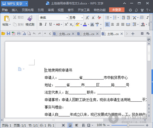Expand the Paste options arrow
The width and height of the screenshot is (153, 128).
[x=10, y=25]
